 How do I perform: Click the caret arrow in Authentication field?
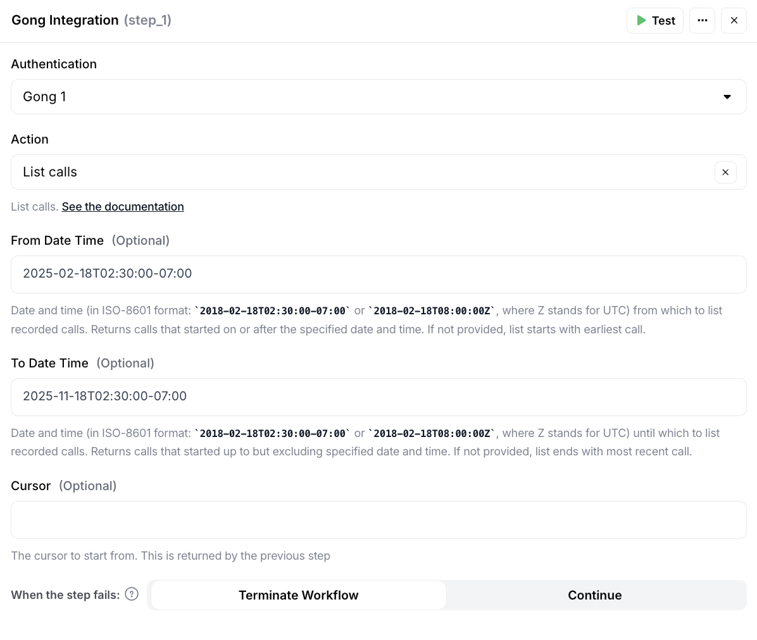pyautogui.click(x=727, y=97)
